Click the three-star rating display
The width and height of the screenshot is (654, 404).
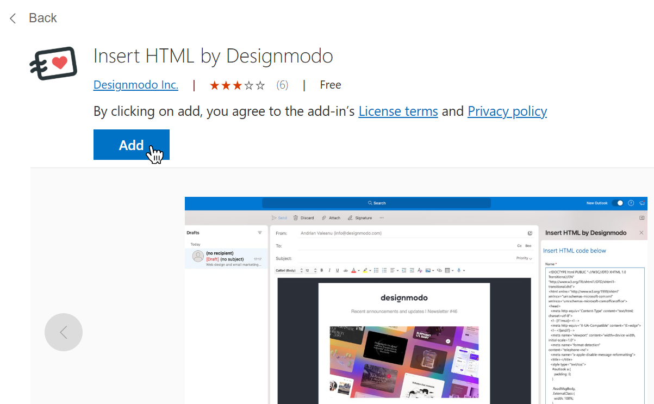click(238, 85)
